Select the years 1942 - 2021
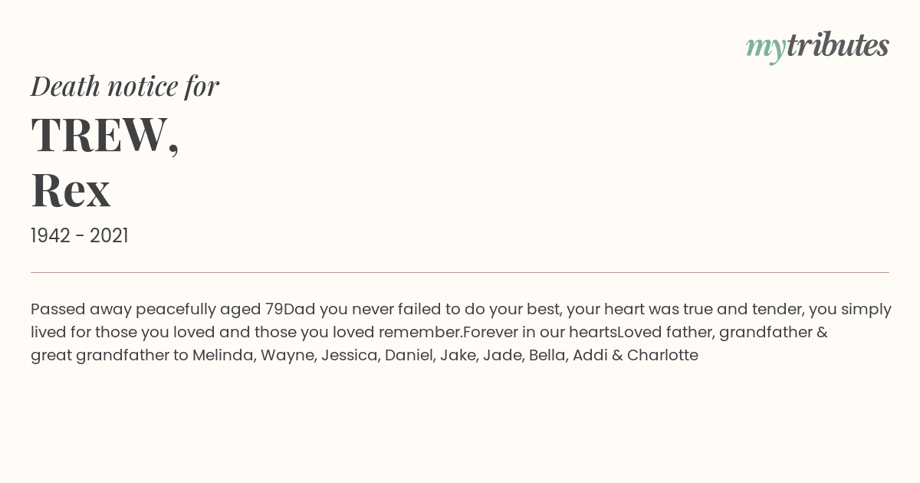This screenshot has width=920, height=483. click(80, 235)
